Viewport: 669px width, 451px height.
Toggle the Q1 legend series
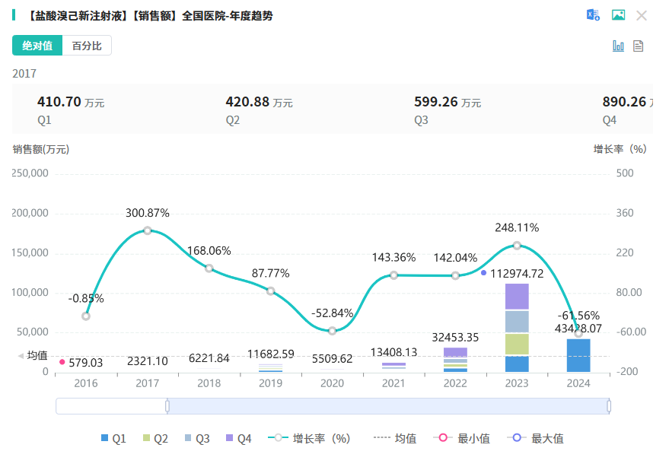click(x=113, y=438)
